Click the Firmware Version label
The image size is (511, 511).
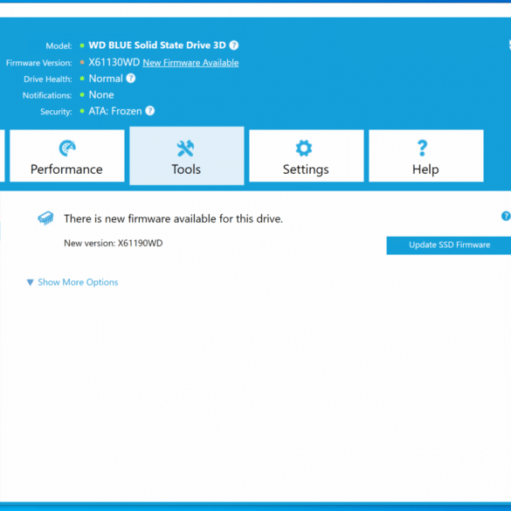tap(38, 63)
